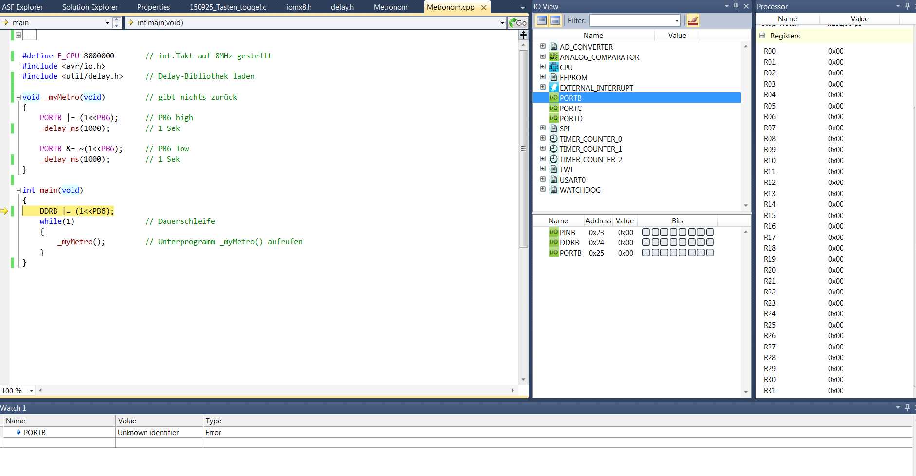
Task: Select the SPI icon in IO View
Action: click(553, 128)
